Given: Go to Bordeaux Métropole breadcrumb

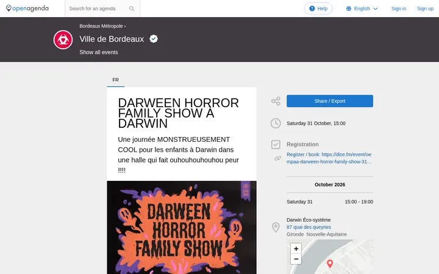Looking at the screenshot, I should point(101,26).
